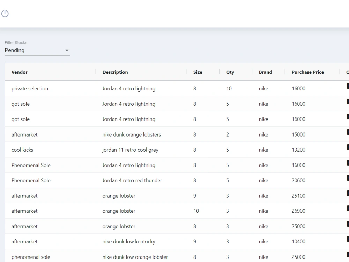Image resolution: width=349 pixels, height=262 pixels.
Task: Click quantity 10 in private selection row
Action: 229,89
